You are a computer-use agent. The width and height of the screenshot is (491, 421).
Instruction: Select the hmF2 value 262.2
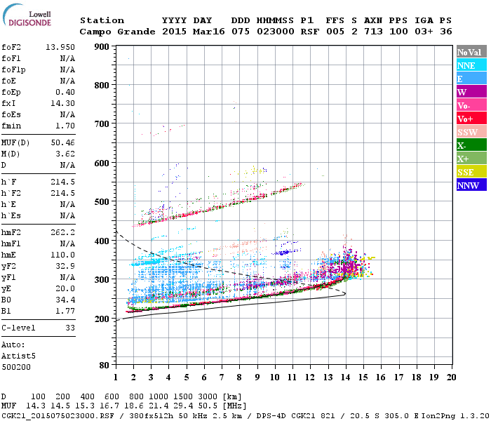coord(63,232)
